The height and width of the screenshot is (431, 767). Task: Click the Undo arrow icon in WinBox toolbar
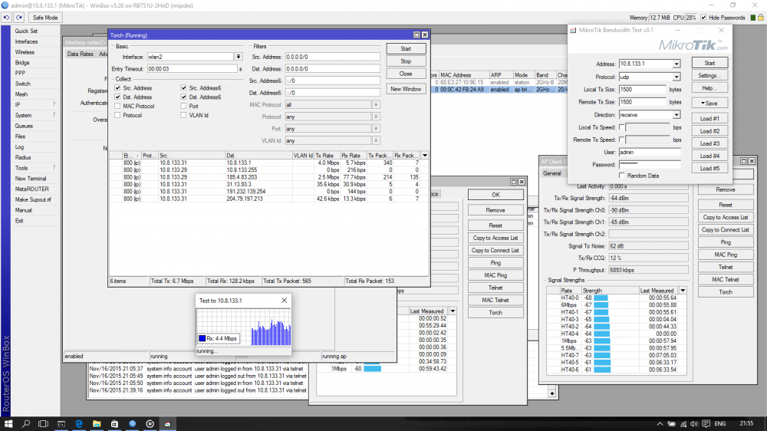[6, 17]
